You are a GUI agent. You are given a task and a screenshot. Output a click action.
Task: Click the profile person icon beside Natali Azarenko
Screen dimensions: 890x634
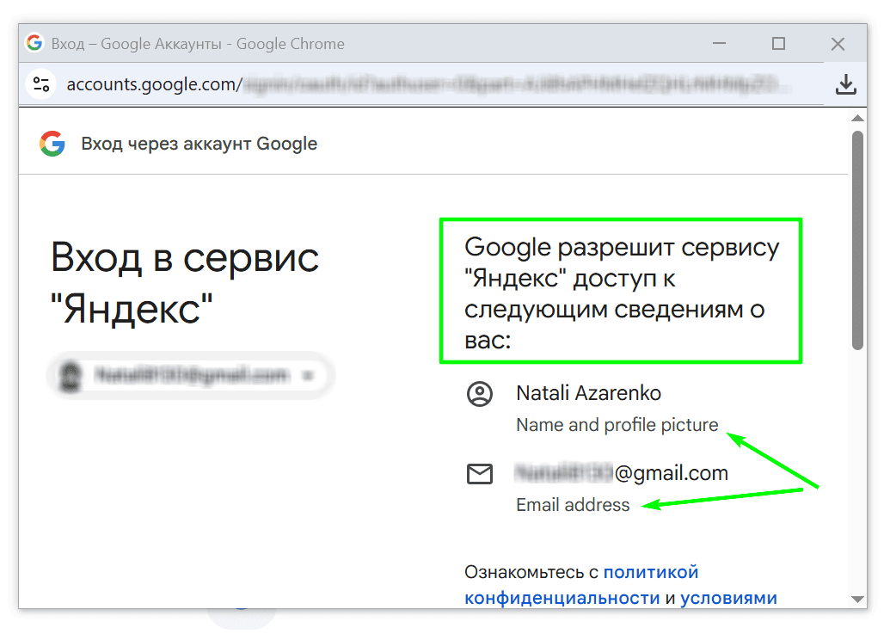(479, 394)
